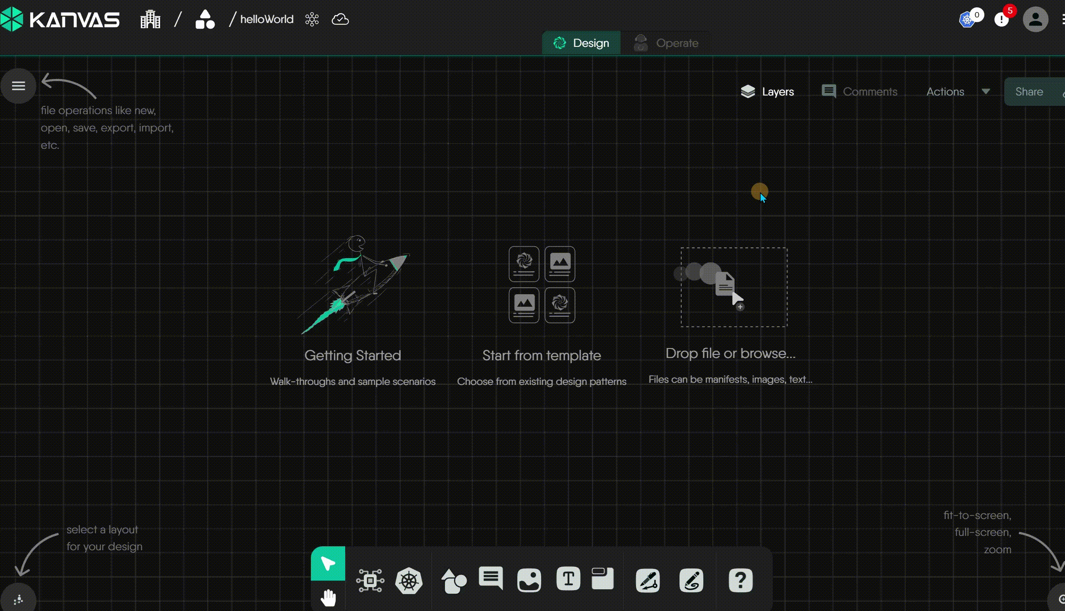The width and height of the screenshot is (1065, 611).
Task: Select the Kubernetes tool in the toolbar
Action: tap(408, 580)
